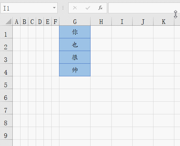Click the three-dot handle beside Name Box
Viewport: 180px width, 146px height.
[x=63, y=8]
